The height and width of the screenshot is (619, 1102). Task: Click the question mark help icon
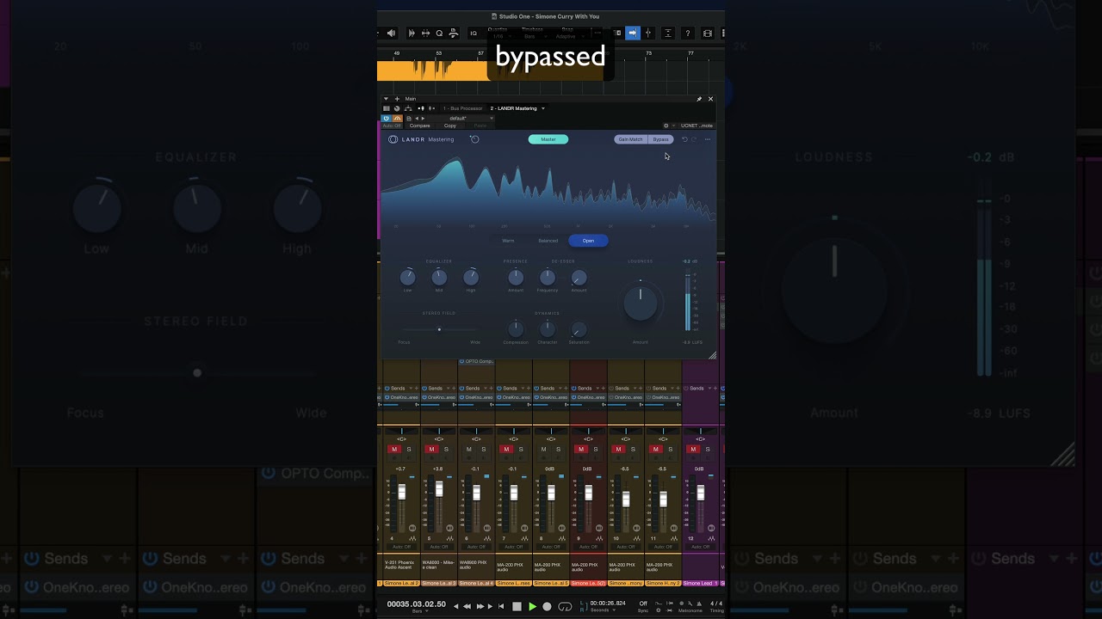point(687,34)
